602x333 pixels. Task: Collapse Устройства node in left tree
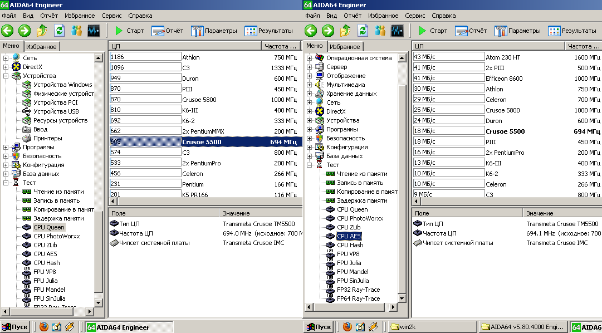[6, 76]
